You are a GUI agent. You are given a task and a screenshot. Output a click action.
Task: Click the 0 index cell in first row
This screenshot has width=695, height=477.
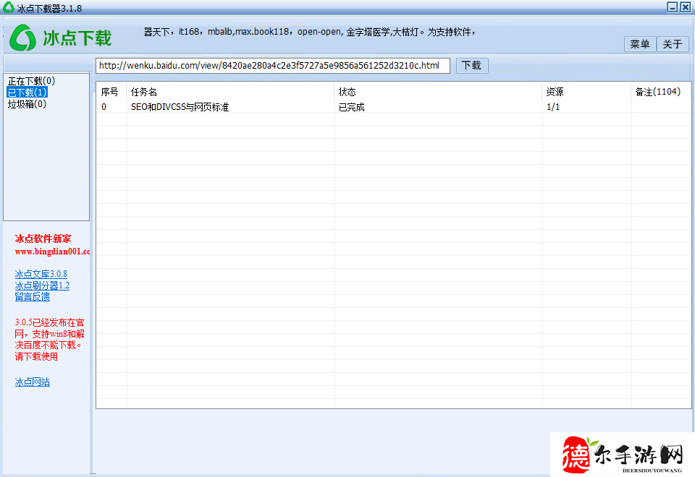(104, 107)
